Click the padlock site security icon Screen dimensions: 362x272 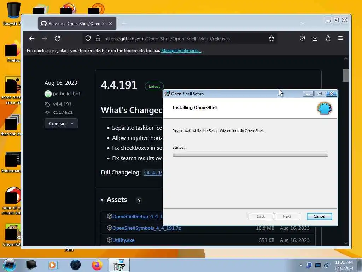click(x=98, y=38)
